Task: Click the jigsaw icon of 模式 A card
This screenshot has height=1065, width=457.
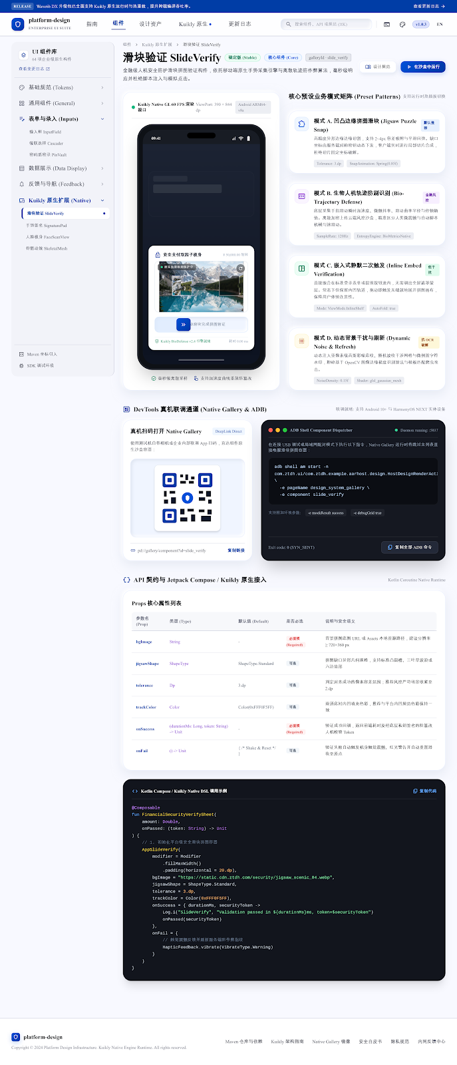Action: pos(301,122)
